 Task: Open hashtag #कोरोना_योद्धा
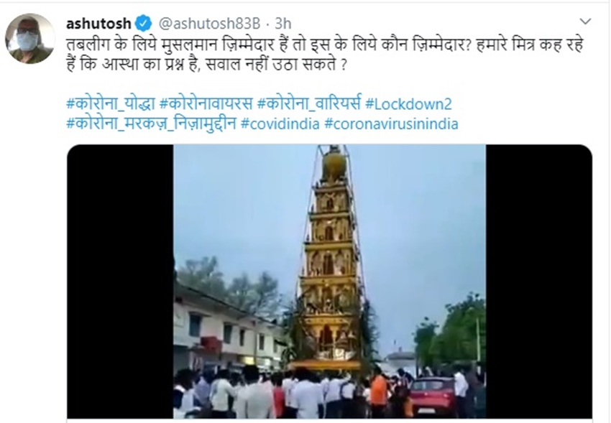[111, 103]
